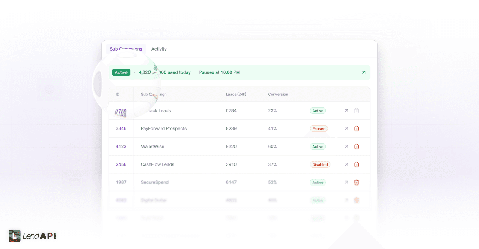The width and height of the screenshot is (479, 249).
Task: Click the Paused status badge
Action: [319, 129]
